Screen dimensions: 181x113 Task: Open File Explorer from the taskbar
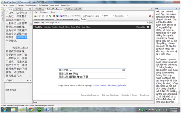click(13, 110)
